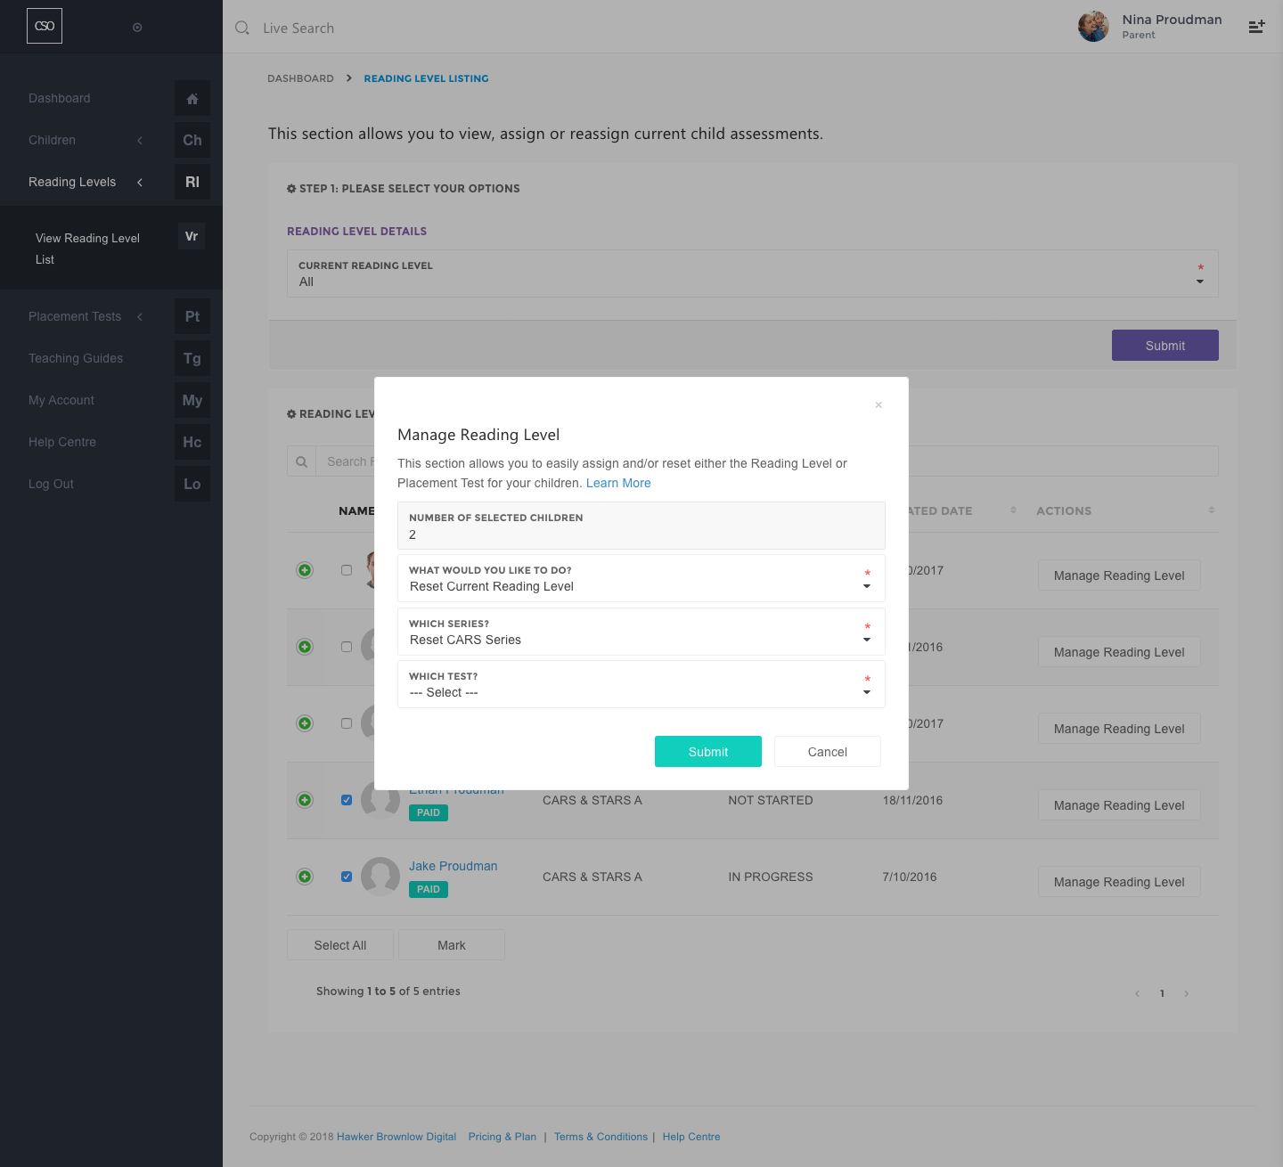This screenshot has height=1167, width=1283.
Task: Click the Tg Teaching Guides tile
Action: coord(192,359)
